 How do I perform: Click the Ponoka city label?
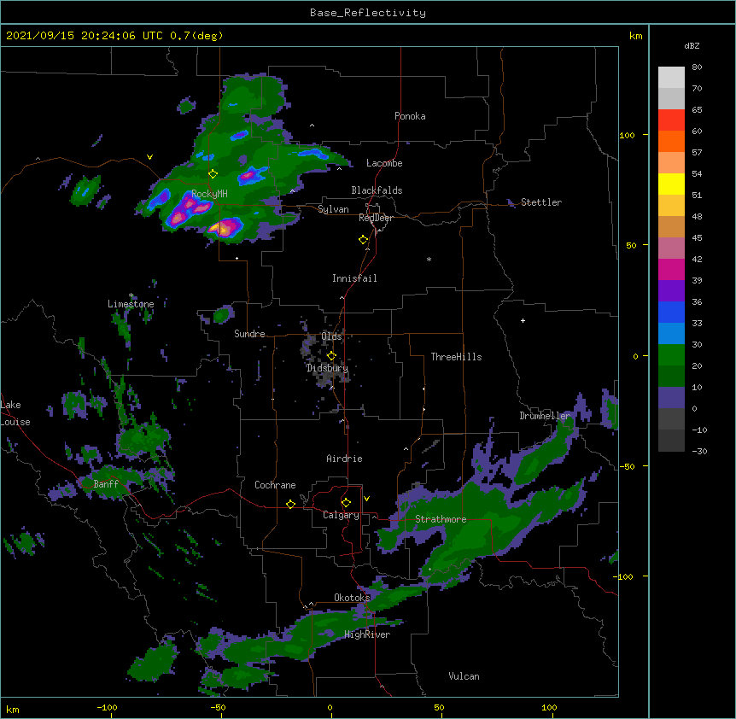click(x=410, y=116)
